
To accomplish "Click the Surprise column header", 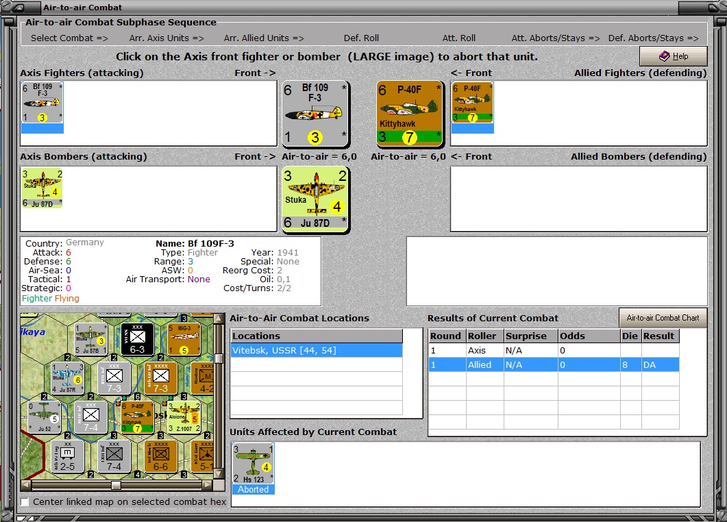I will [x=531, y=336].
